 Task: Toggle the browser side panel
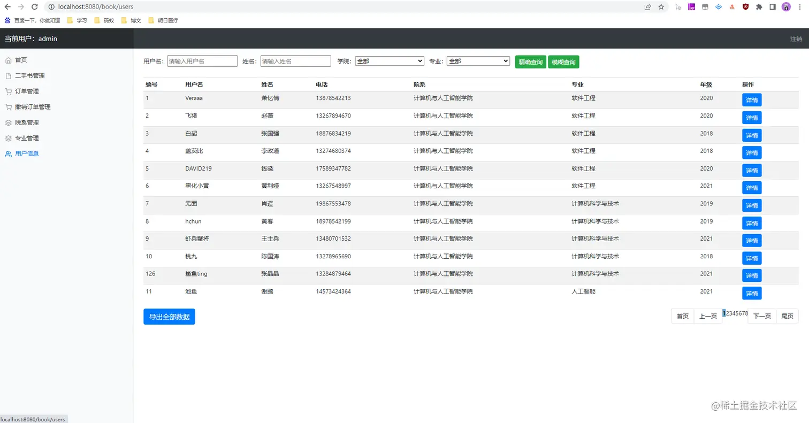coord(773,7)
